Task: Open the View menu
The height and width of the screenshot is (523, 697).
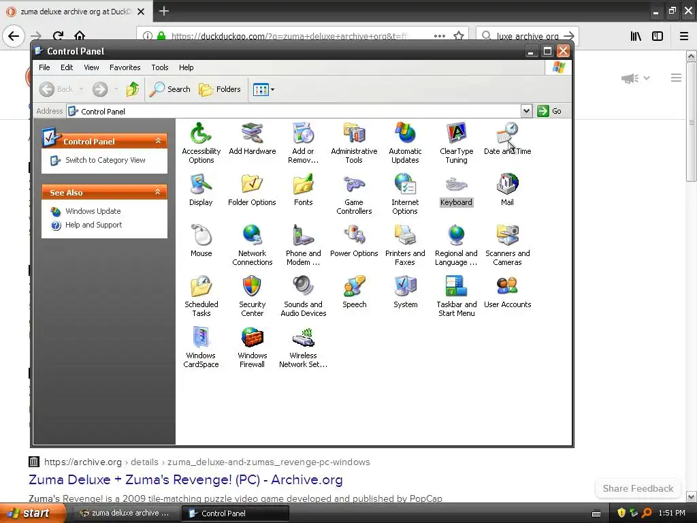Action: click(91, 67)
